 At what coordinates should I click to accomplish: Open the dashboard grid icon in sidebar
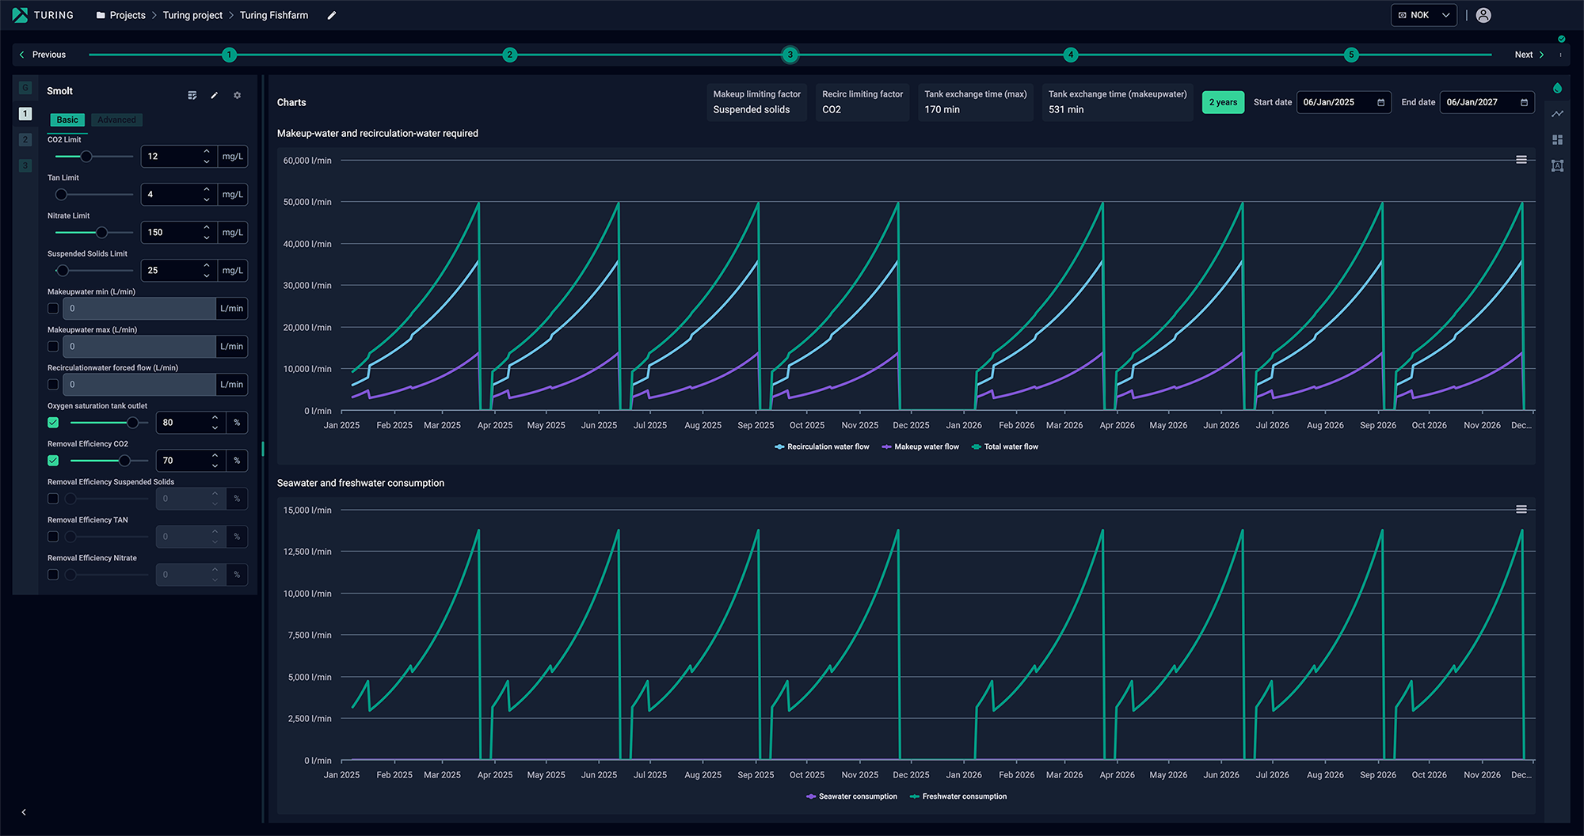pos(1557,140)
